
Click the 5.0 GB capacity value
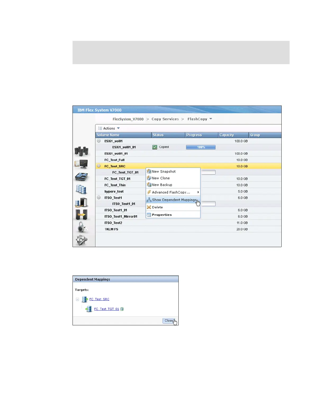pyautogui.click(x=242, y=191)
